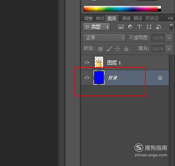Click the 不透明度 label

139,38
